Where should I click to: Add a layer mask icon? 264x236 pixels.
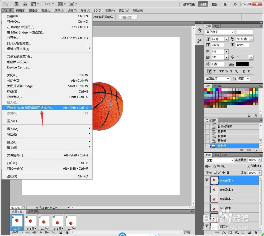(x=230, y=233)
